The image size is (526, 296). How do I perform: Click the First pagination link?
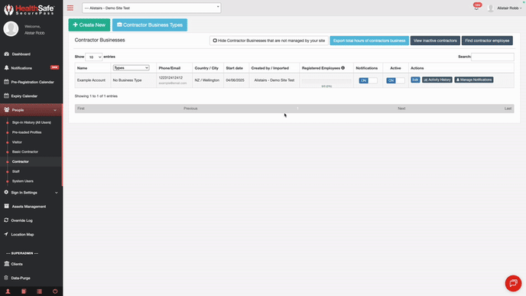[81, 109]
